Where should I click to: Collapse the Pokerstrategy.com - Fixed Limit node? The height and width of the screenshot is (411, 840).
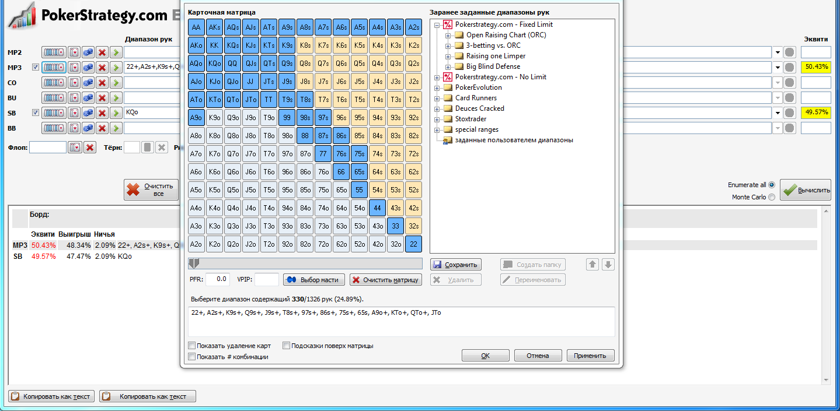(x=438, y=24)
